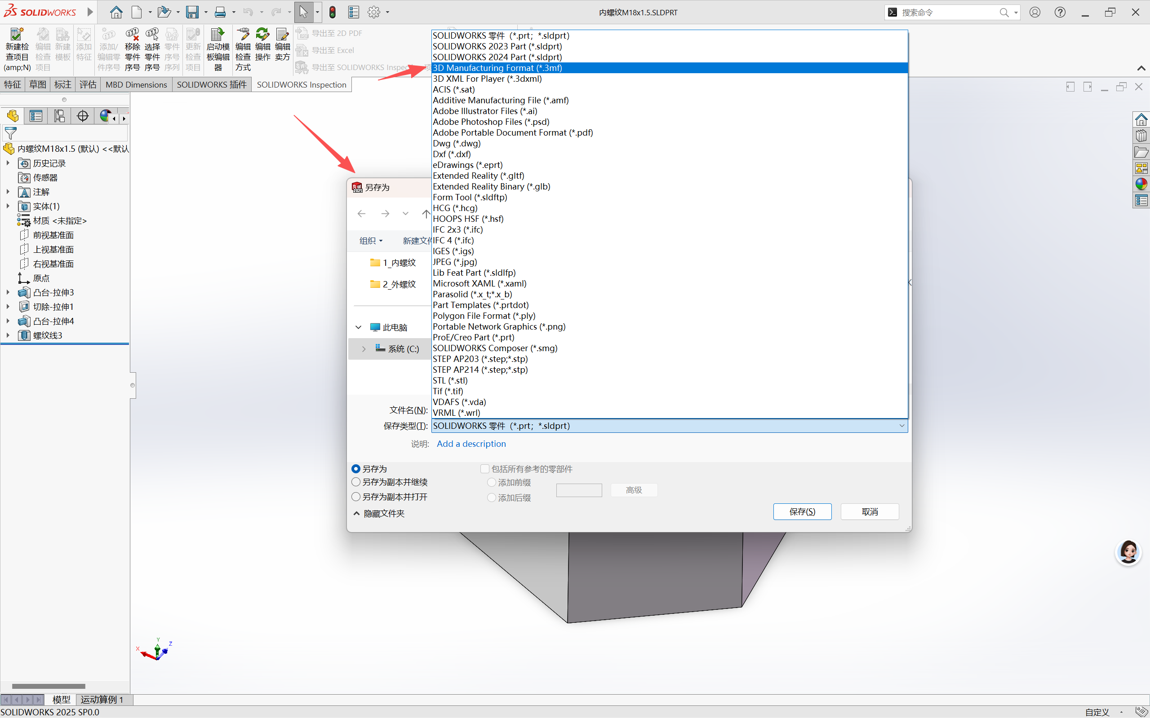This screenshot has height=718, width=1150.
Task: Select the 另存为 radio button
Action: [x=356, y=469]
